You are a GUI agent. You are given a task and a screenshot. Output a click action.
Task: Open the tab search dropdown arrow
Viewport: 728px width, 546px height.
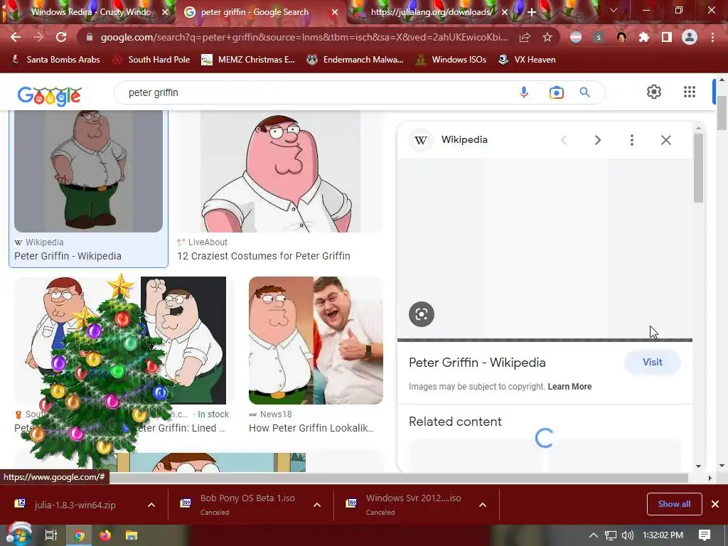pyautogui.click(x=614, y=10)
